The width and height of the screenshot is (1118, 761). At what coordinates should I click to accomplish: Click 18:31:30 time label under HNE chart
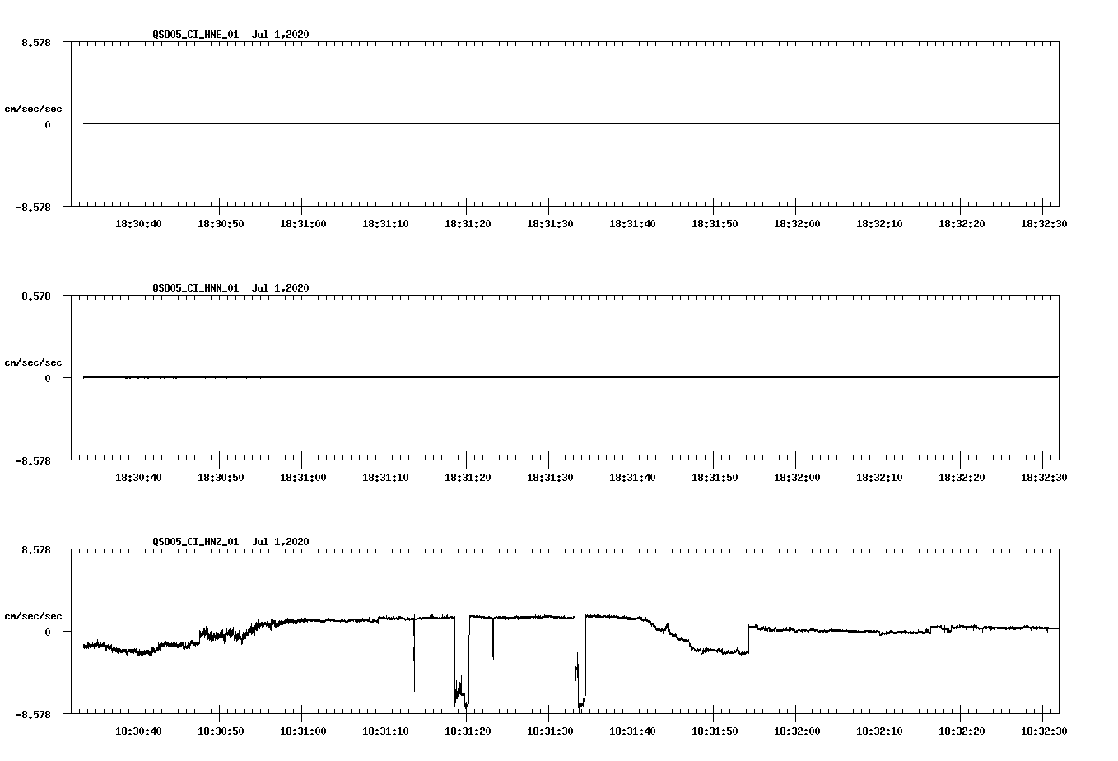tap(550, 223)
